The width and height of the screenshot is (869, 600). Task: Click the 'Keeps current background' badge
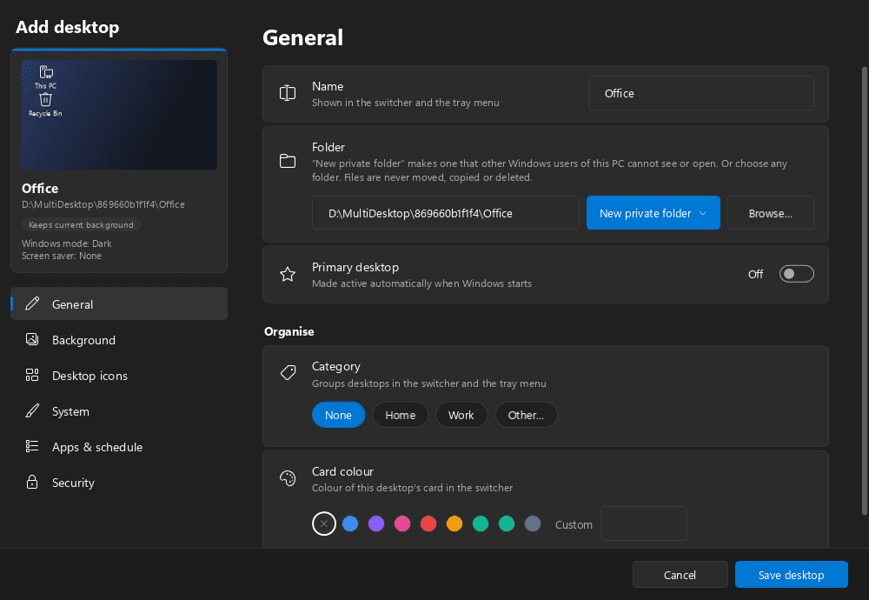[81, 224]
